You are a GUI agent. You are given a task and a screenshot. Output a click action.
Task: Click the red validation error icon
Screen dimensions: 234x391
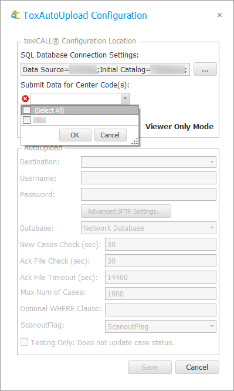pyautogui.click(x=25, y=99)
